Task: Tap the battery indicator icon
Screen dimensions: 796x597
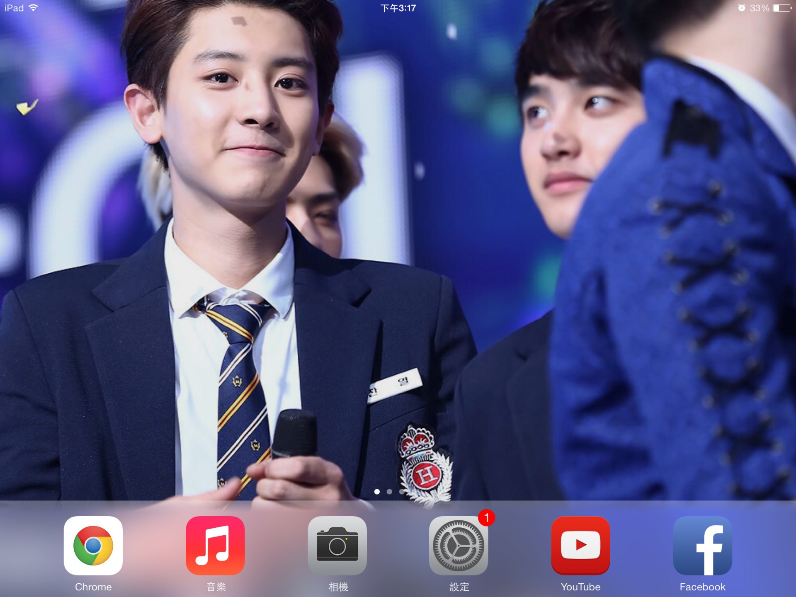Action: [782, 8]
